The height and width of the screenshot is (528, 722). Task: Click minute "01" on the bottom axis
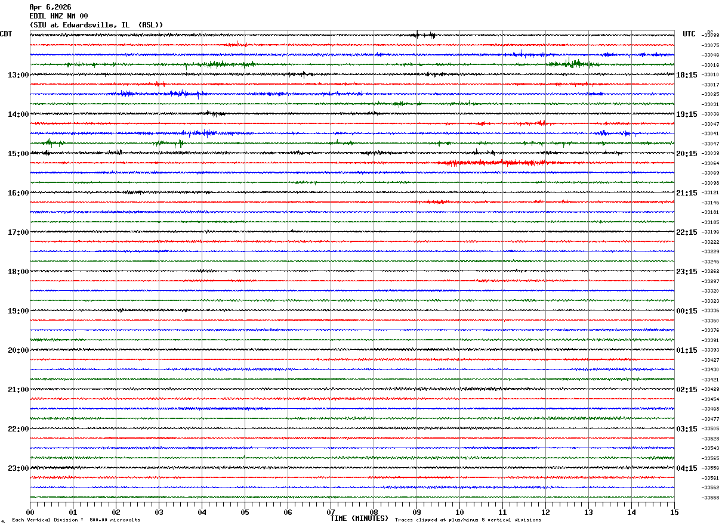click(x=73, y=512)
